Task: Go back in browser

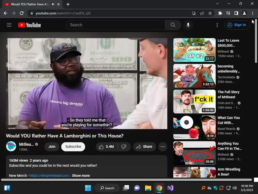Action: click(x=6, y=13)
